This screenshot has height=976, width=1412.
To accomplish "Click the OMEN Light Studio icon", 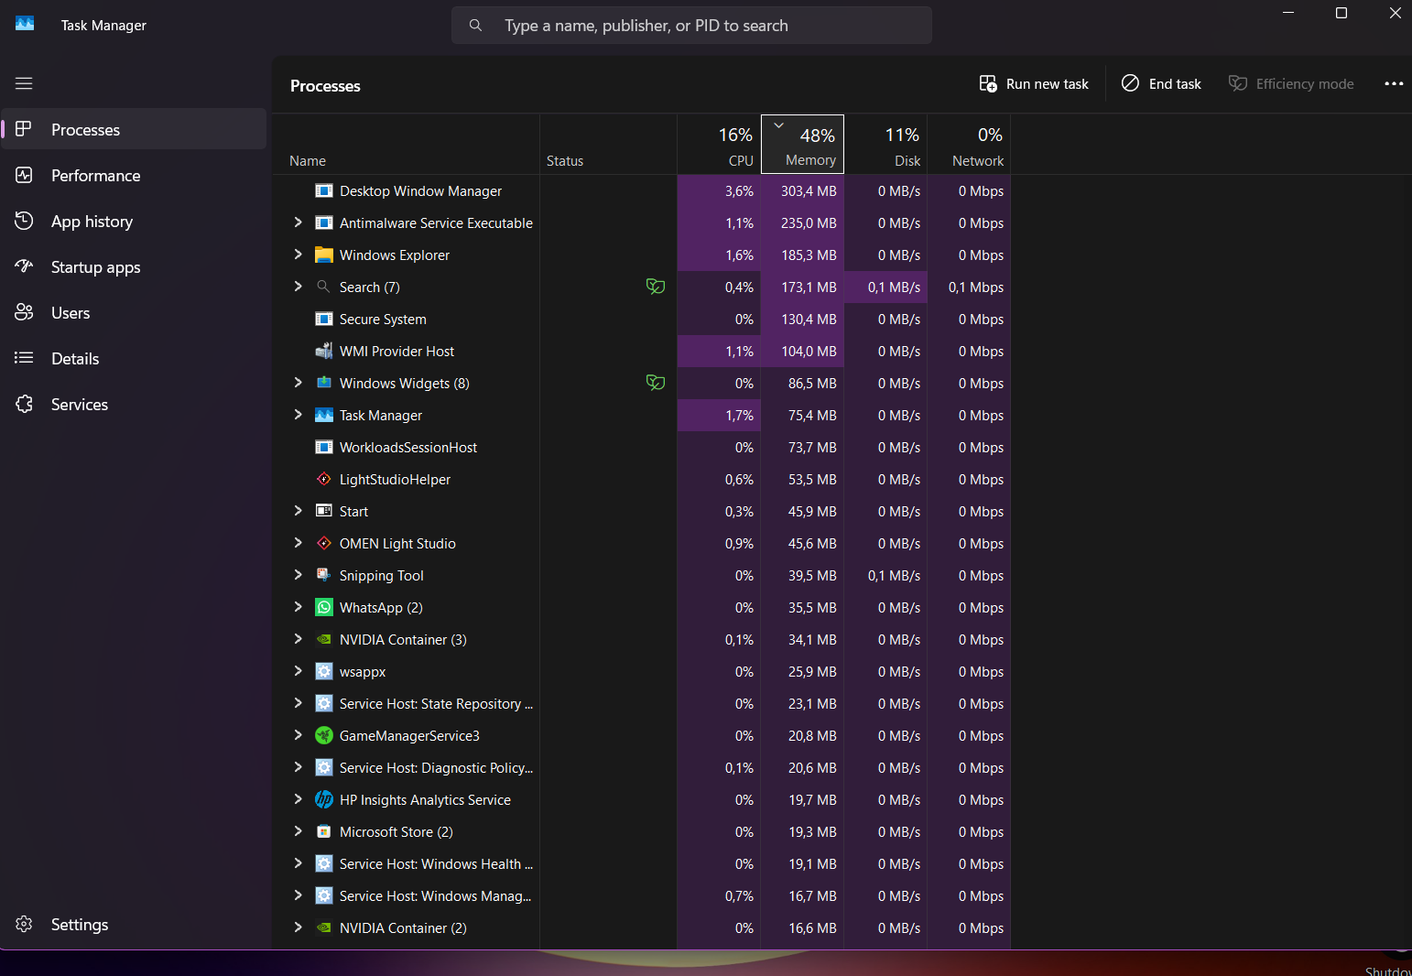I will click(x=324, y=543).
